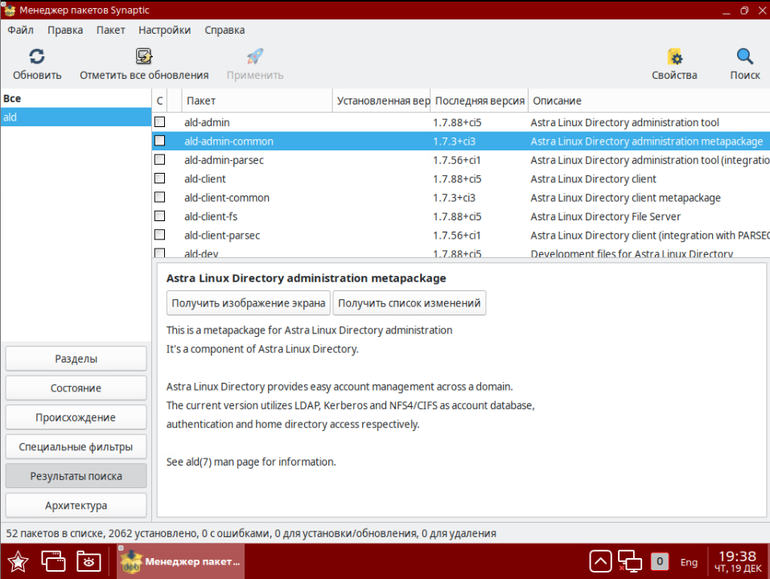770x579 pixels.
Task: Expand the system tray up-arrow
Action: point(600,561)
